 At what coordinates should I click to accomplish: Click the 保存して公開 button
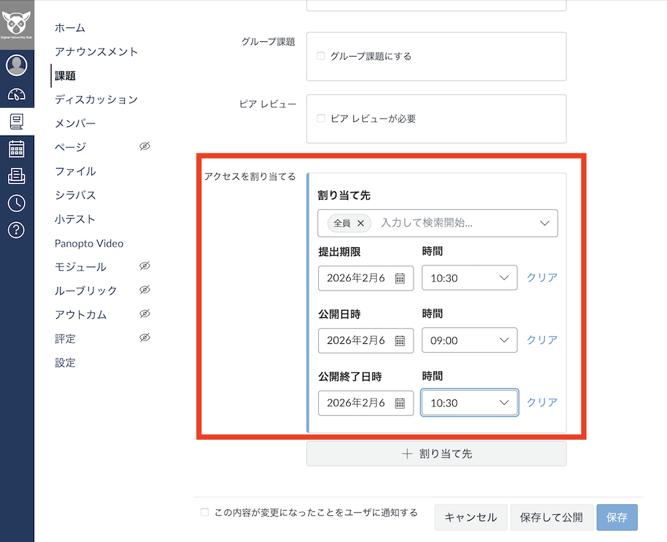pos(552,517)
